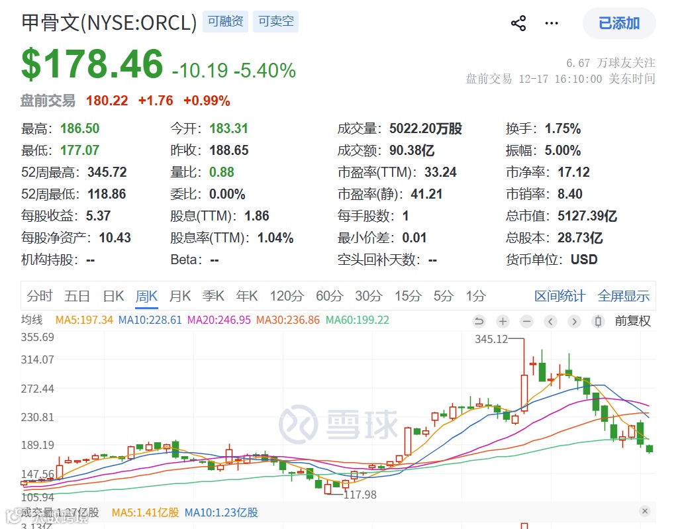Select the 60分 interval tab
Screen dimensions: 678x529
point(330,296)
